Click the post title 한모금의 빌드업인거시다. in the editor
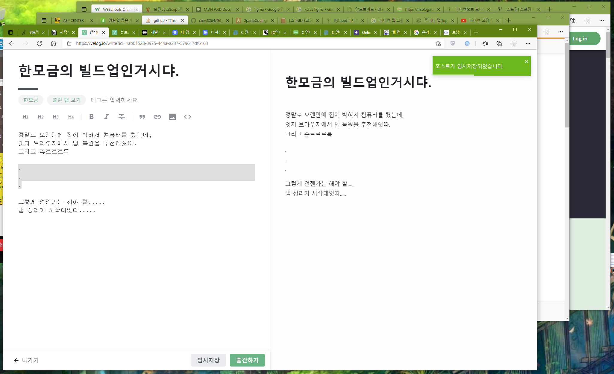Screen dimensions: 614x374 [x=99, y=71]
